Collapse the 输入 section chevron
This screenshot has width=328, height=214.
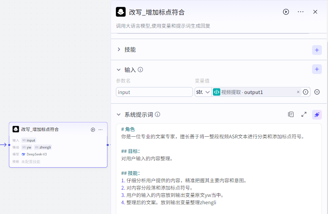[119, 70]
